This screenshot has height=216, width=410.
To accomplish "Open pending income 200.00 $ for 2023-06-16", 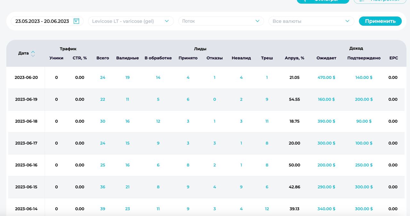I will 326,165.
